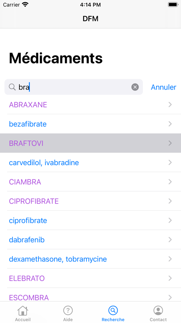The image size is (181, 323).
Task: Open ABRAXANE via its chevron
Action: click(x=170, y=105)
